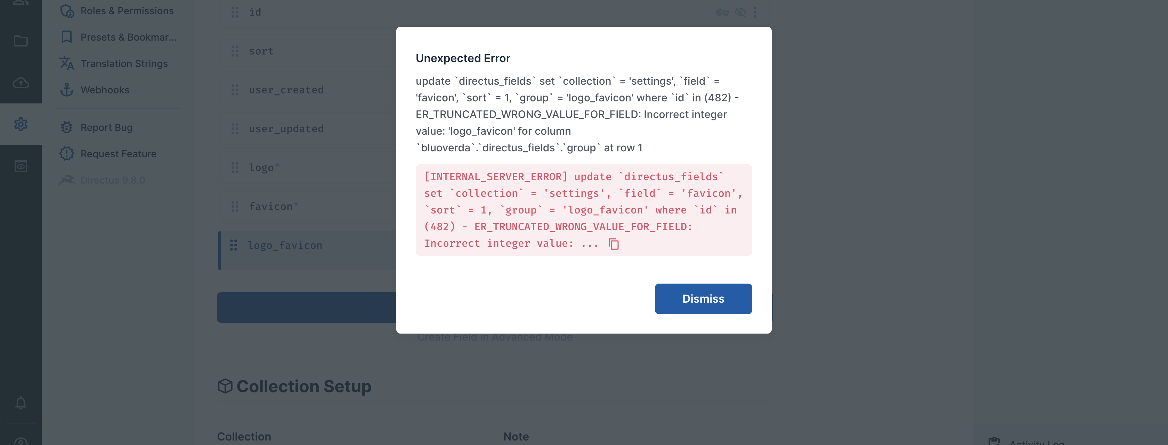Select the logo_favicon field row
1168x445 pixels.
pos(285,245)
